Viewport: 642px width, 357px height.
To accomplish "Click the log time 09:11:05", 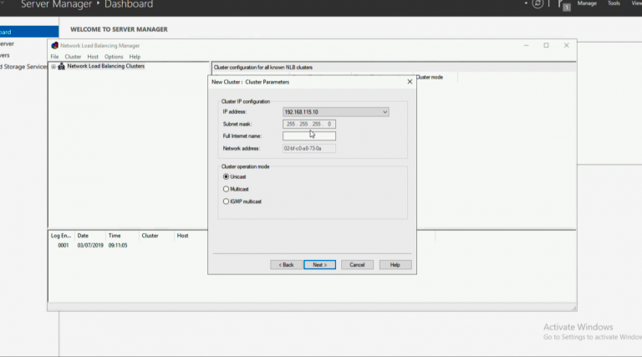I will (118, 245).
